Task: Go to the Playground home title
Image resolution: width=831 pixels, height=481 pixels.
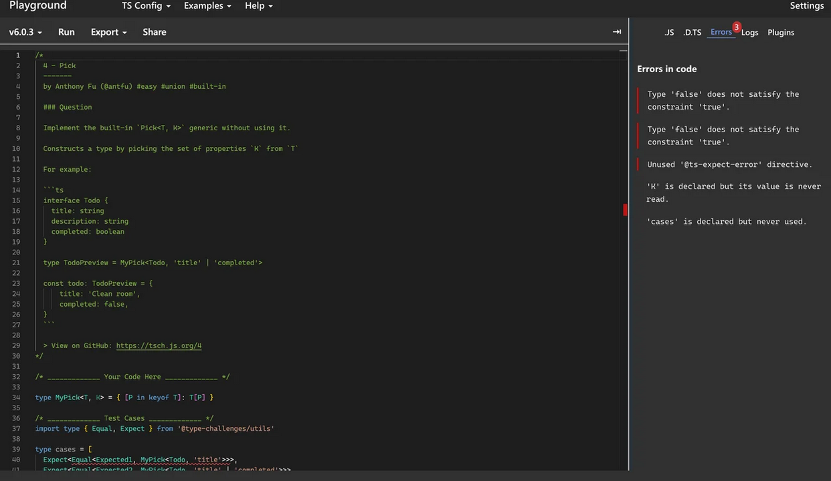Action: 38,5
